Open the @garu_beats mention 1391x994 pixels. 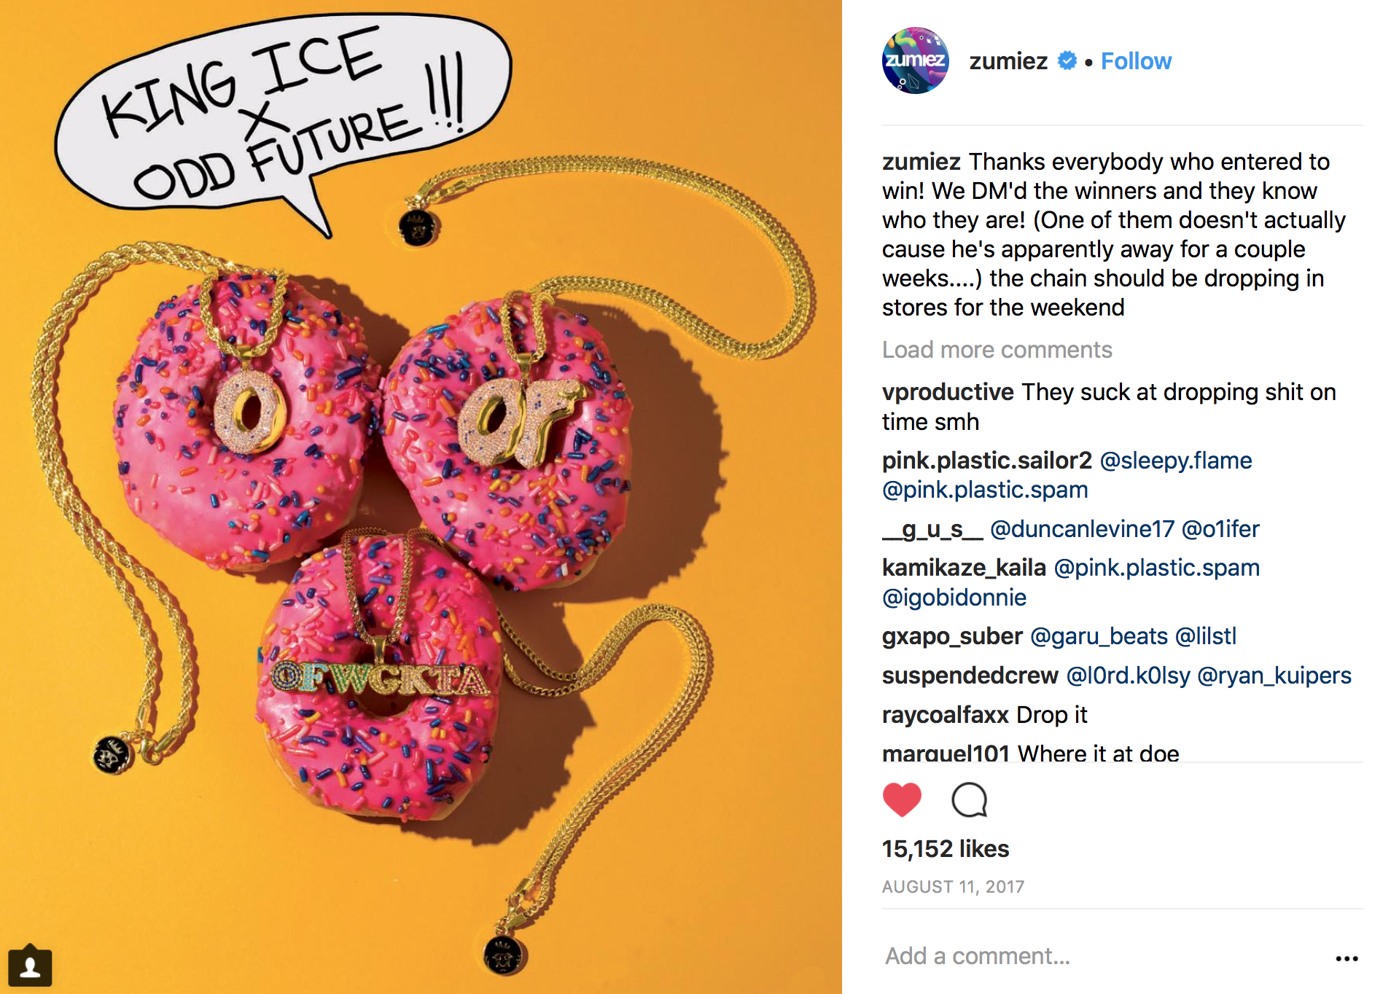(x=1099, y=636)
